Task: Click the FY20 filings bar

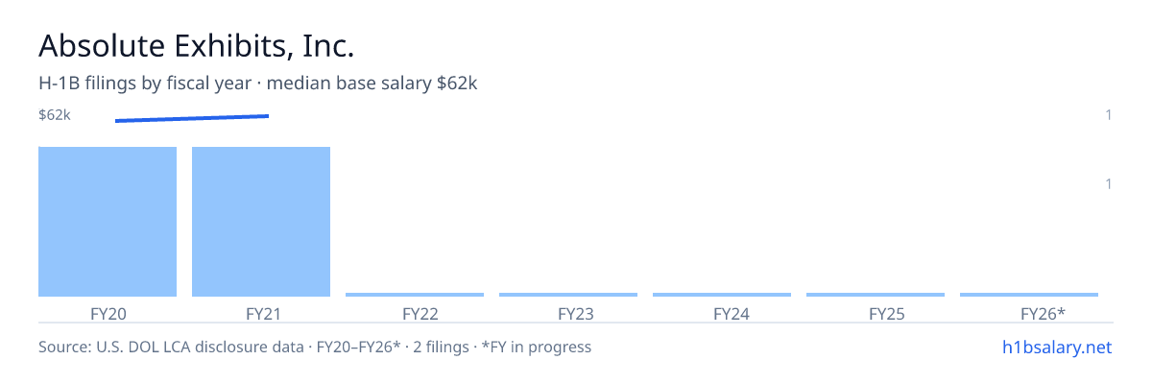Action: click(x=108, y=222)
